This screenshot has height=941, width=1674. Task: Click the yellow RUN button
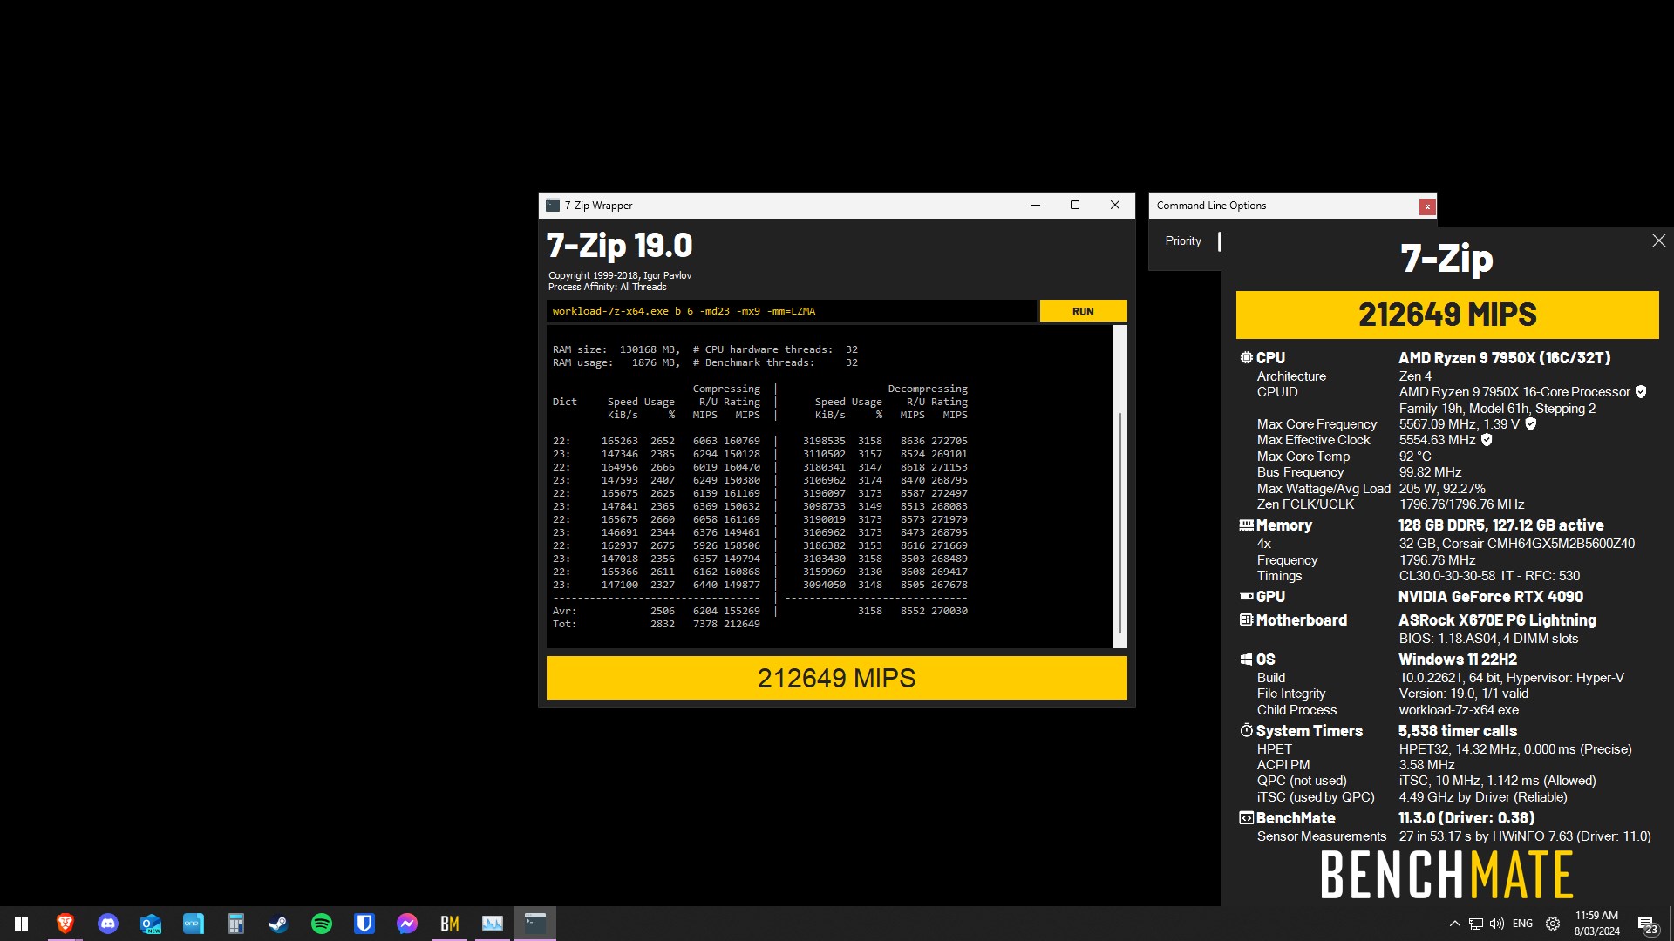click(1083, 311)
